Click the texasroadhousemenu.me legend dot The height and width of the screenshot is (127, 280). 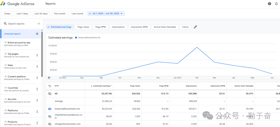tap(76, 38)
